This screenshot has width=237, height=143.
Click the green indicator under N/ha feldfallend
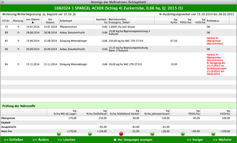coord(90,134)
